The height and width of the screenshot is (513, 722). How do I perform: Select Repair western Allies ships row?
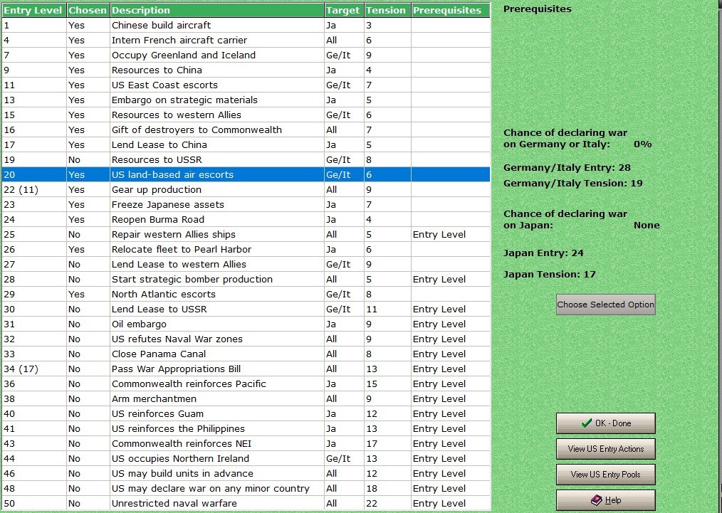click(246, 235)
